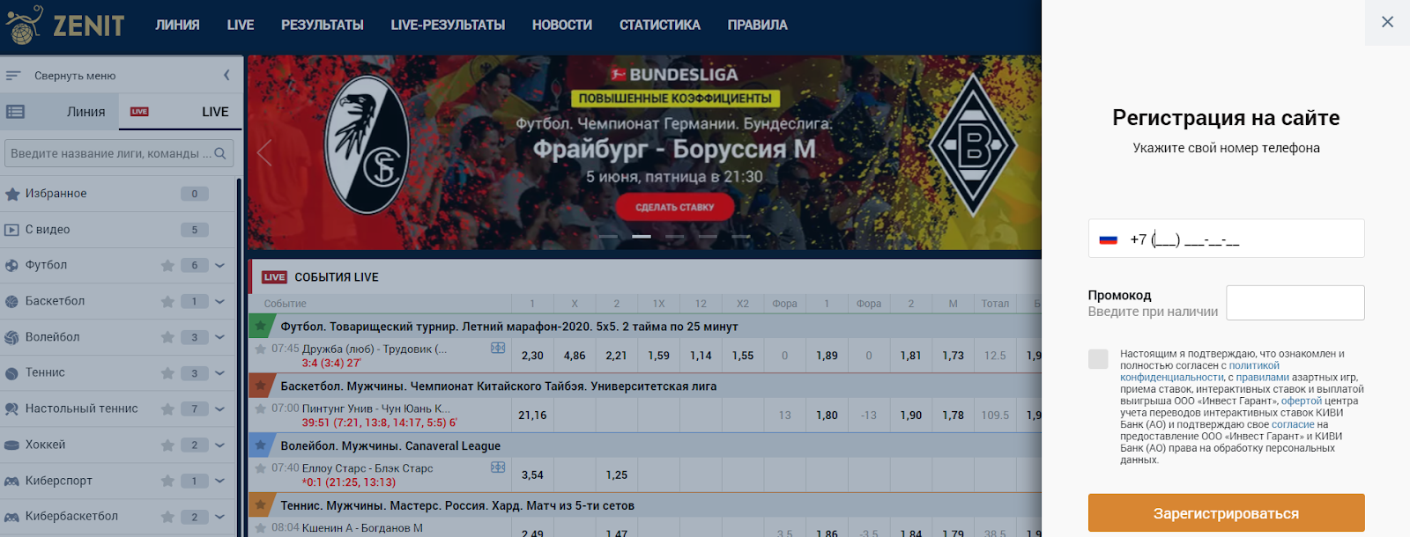Expand the Настольный теннис category chevron
The height and width of the screenshot is (537, 1410).
pos(219,408)
